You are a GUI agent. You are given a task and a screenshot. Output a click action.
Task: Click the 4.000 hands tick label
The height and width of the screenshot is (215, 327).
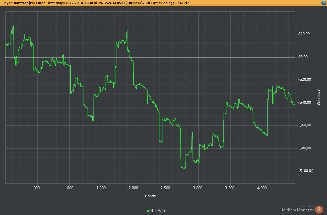pos(262,188)
